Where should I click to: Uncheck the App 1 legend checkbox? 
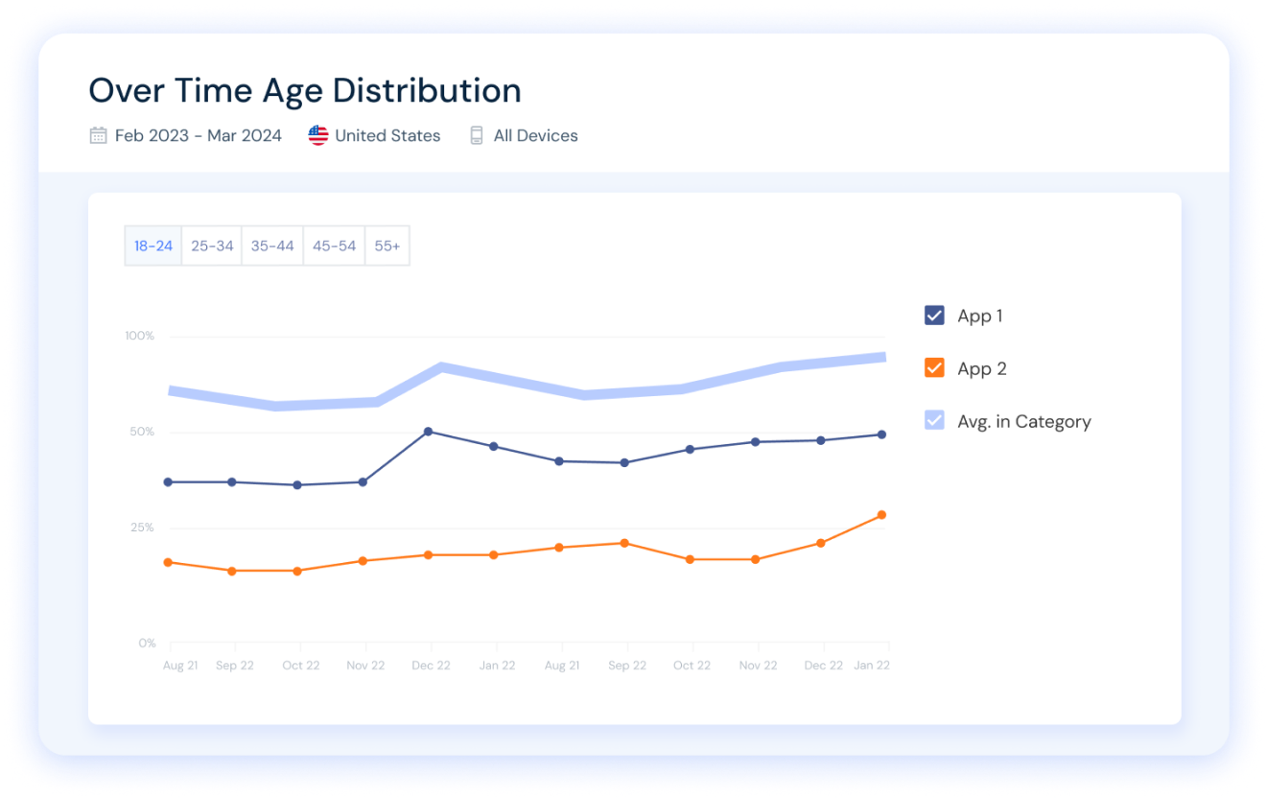935,315
